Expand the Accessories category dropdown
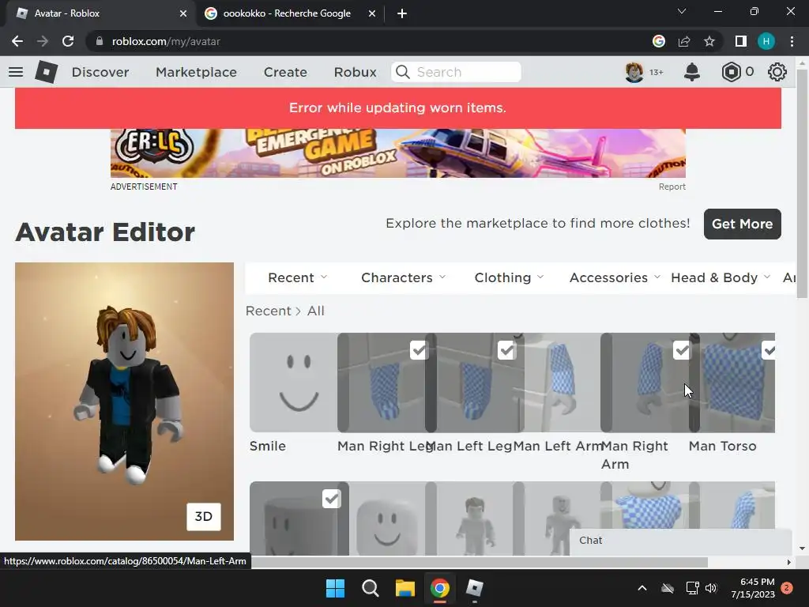The width and height of the screenshot is (809, 607). [x=615, y=277]
